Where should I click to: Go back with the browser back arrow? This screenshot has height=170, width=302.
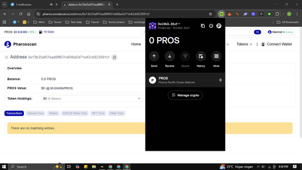click(x=5, y=14)
